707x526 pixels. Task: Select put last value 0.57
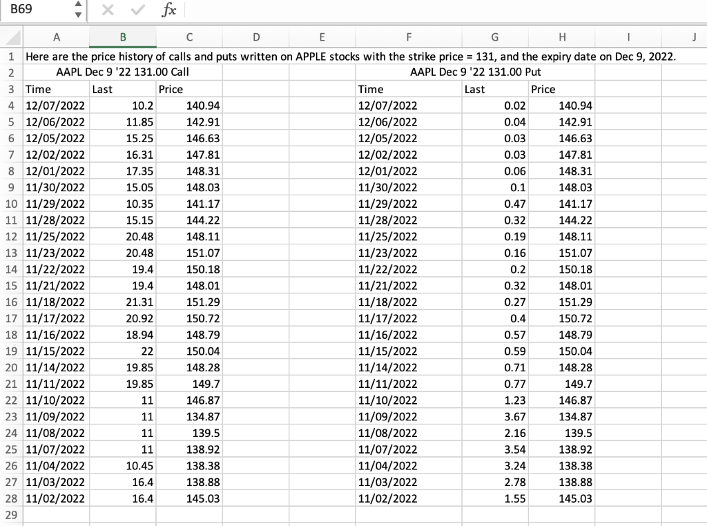[495, 335]
